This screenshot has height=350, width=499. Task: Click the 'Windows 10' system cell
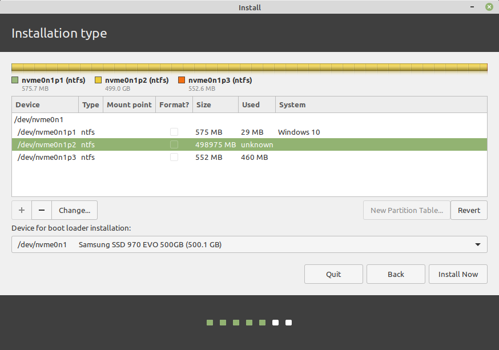coord(299,132)
